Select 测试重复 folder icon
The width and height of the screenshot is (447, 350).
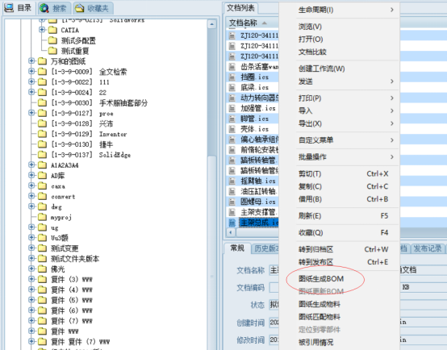[x=52, y=51]
